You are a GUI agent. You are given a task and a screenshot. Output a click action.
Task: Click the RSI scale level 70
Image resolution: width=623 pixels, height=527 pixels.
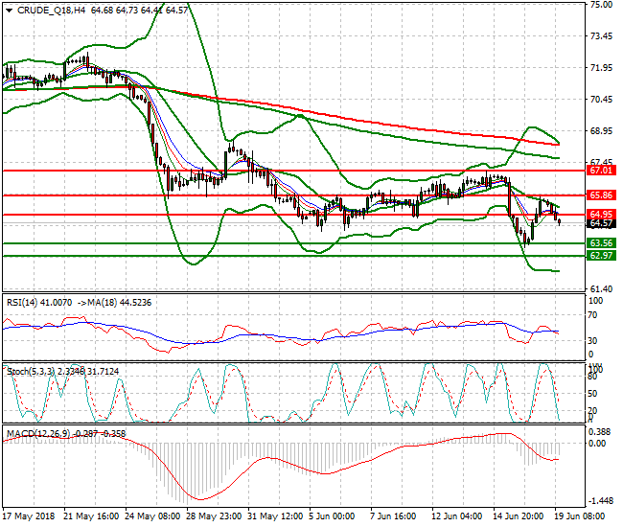592,315
